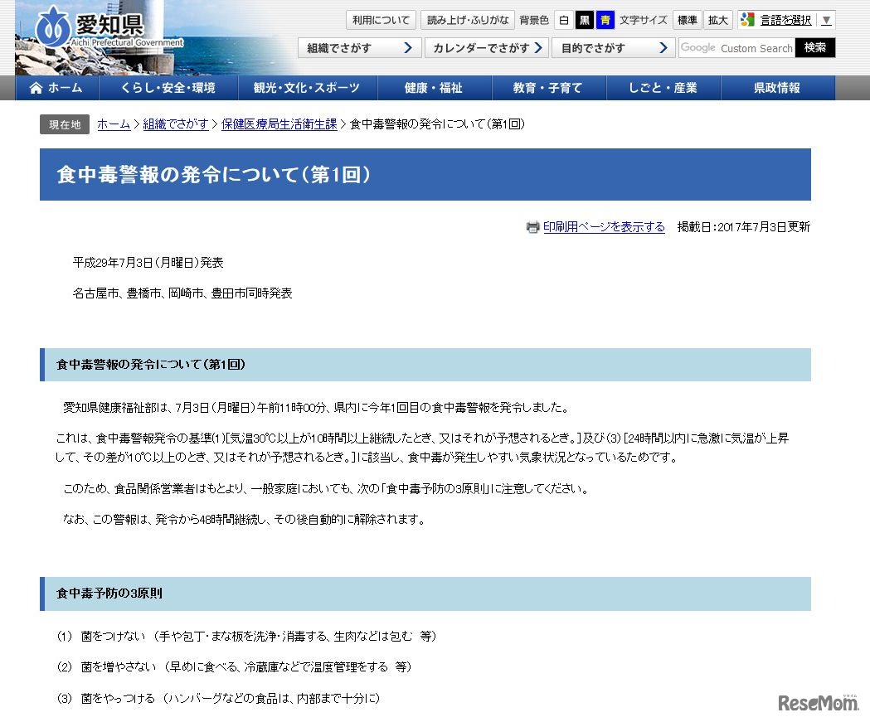Set text size to standard (標準)
Screen dimensions: 870x722
pos(687,21)
